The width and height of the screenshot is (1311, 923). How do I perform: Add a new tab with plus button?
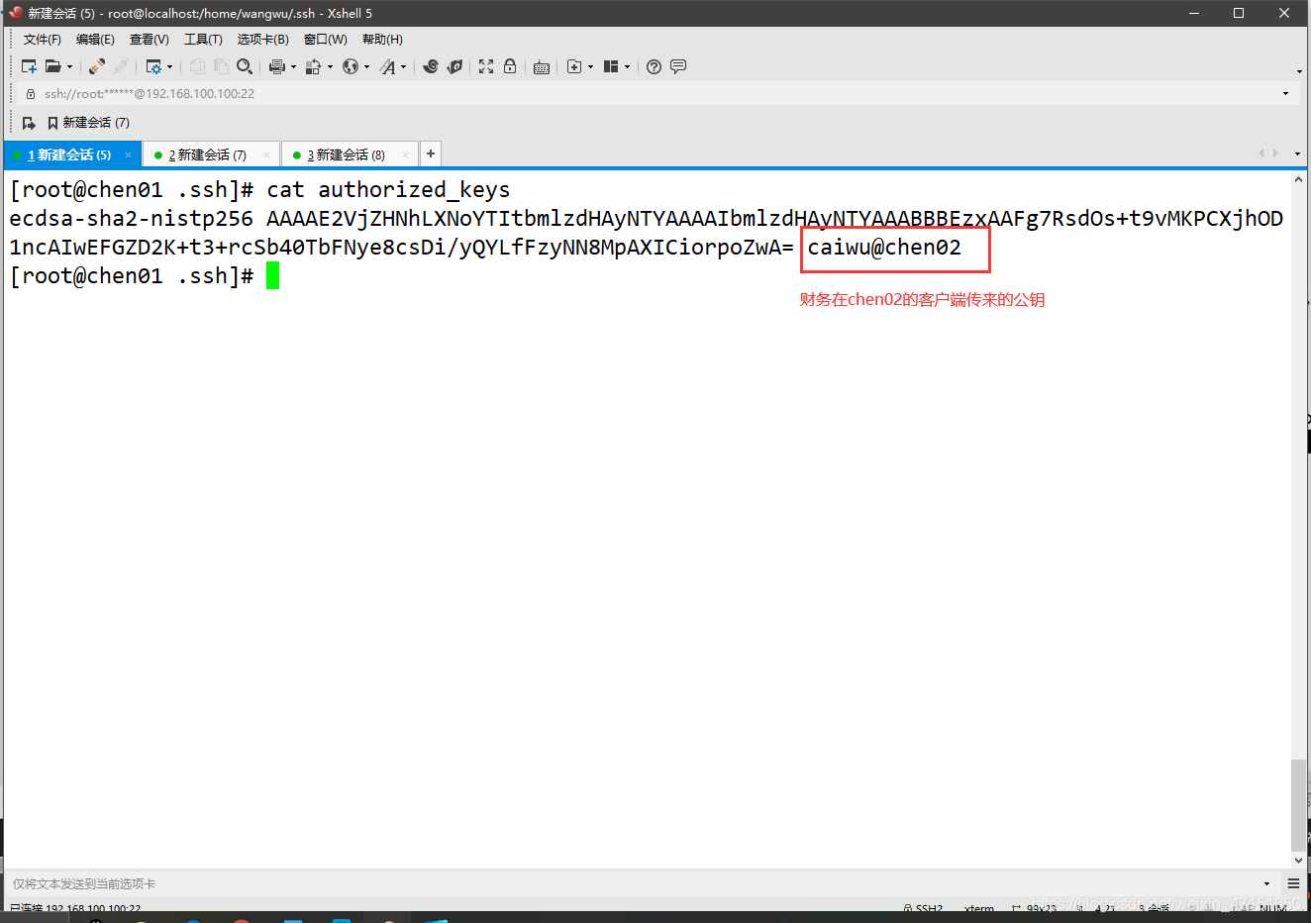431,154
